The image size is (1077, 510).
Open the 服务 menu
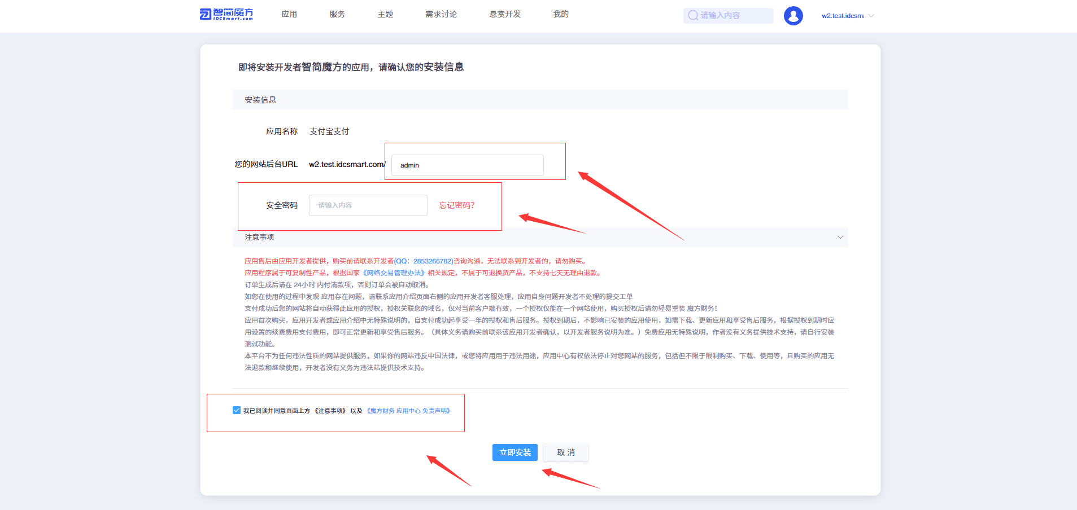(337, 14)
